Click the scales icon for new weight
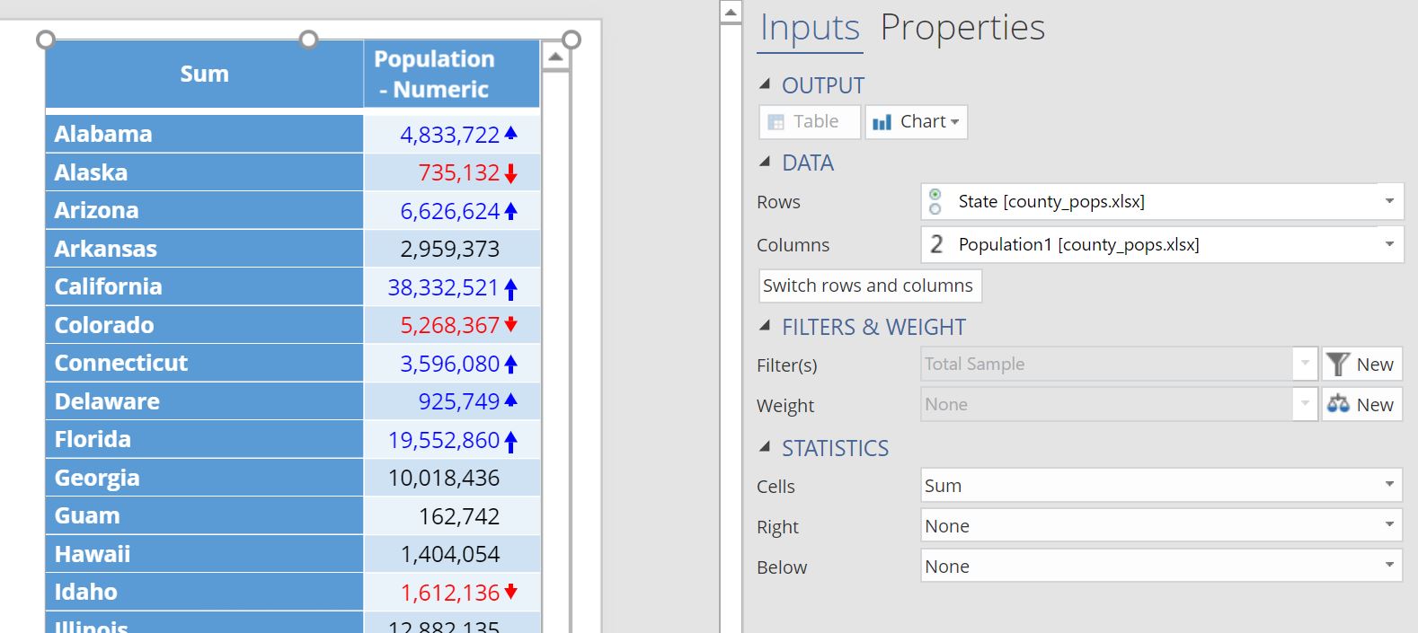1418x633 pixels. [x=1337, y=404]
